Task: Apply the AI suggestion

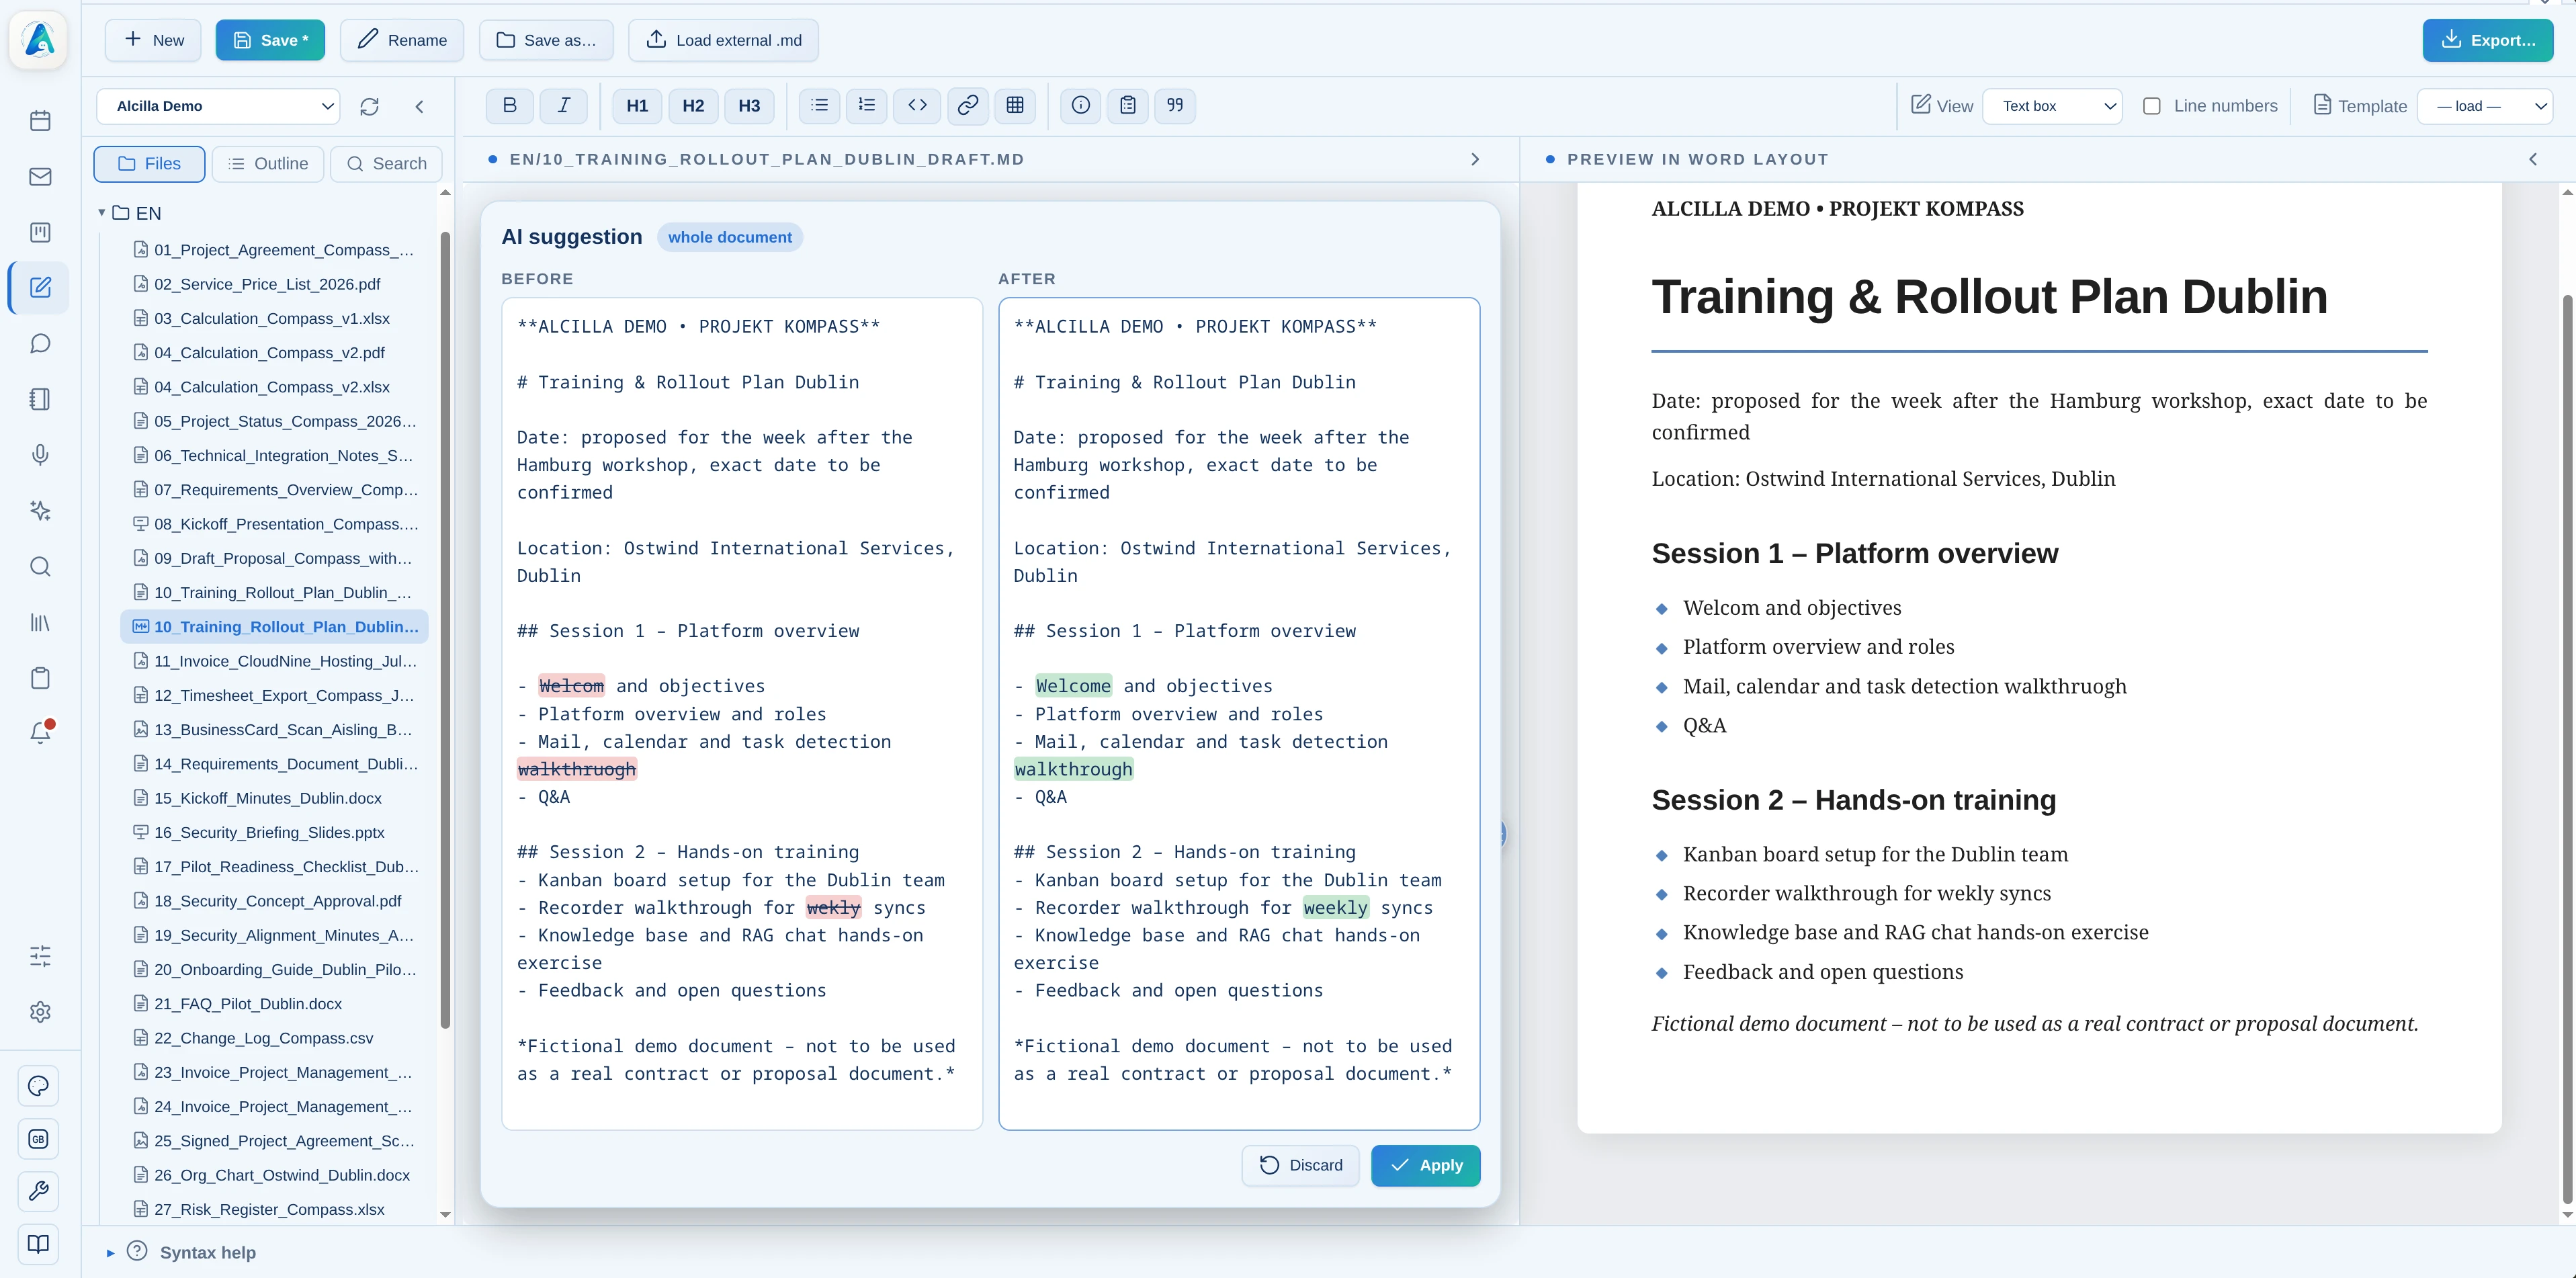Action: 1425,1165
